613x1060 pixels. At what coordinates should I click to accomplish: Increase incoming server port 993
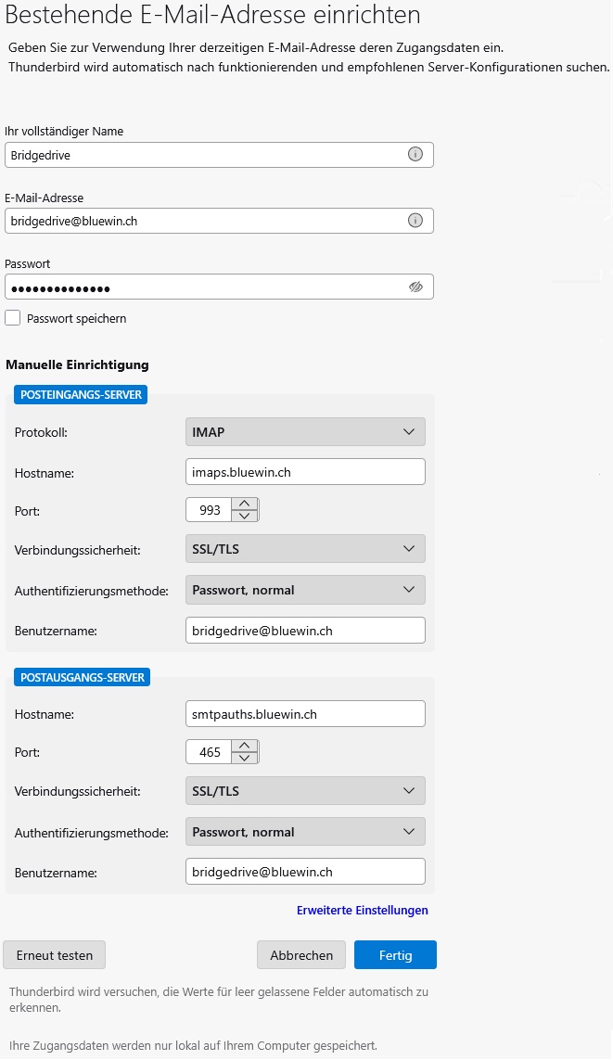pos(244,504)
